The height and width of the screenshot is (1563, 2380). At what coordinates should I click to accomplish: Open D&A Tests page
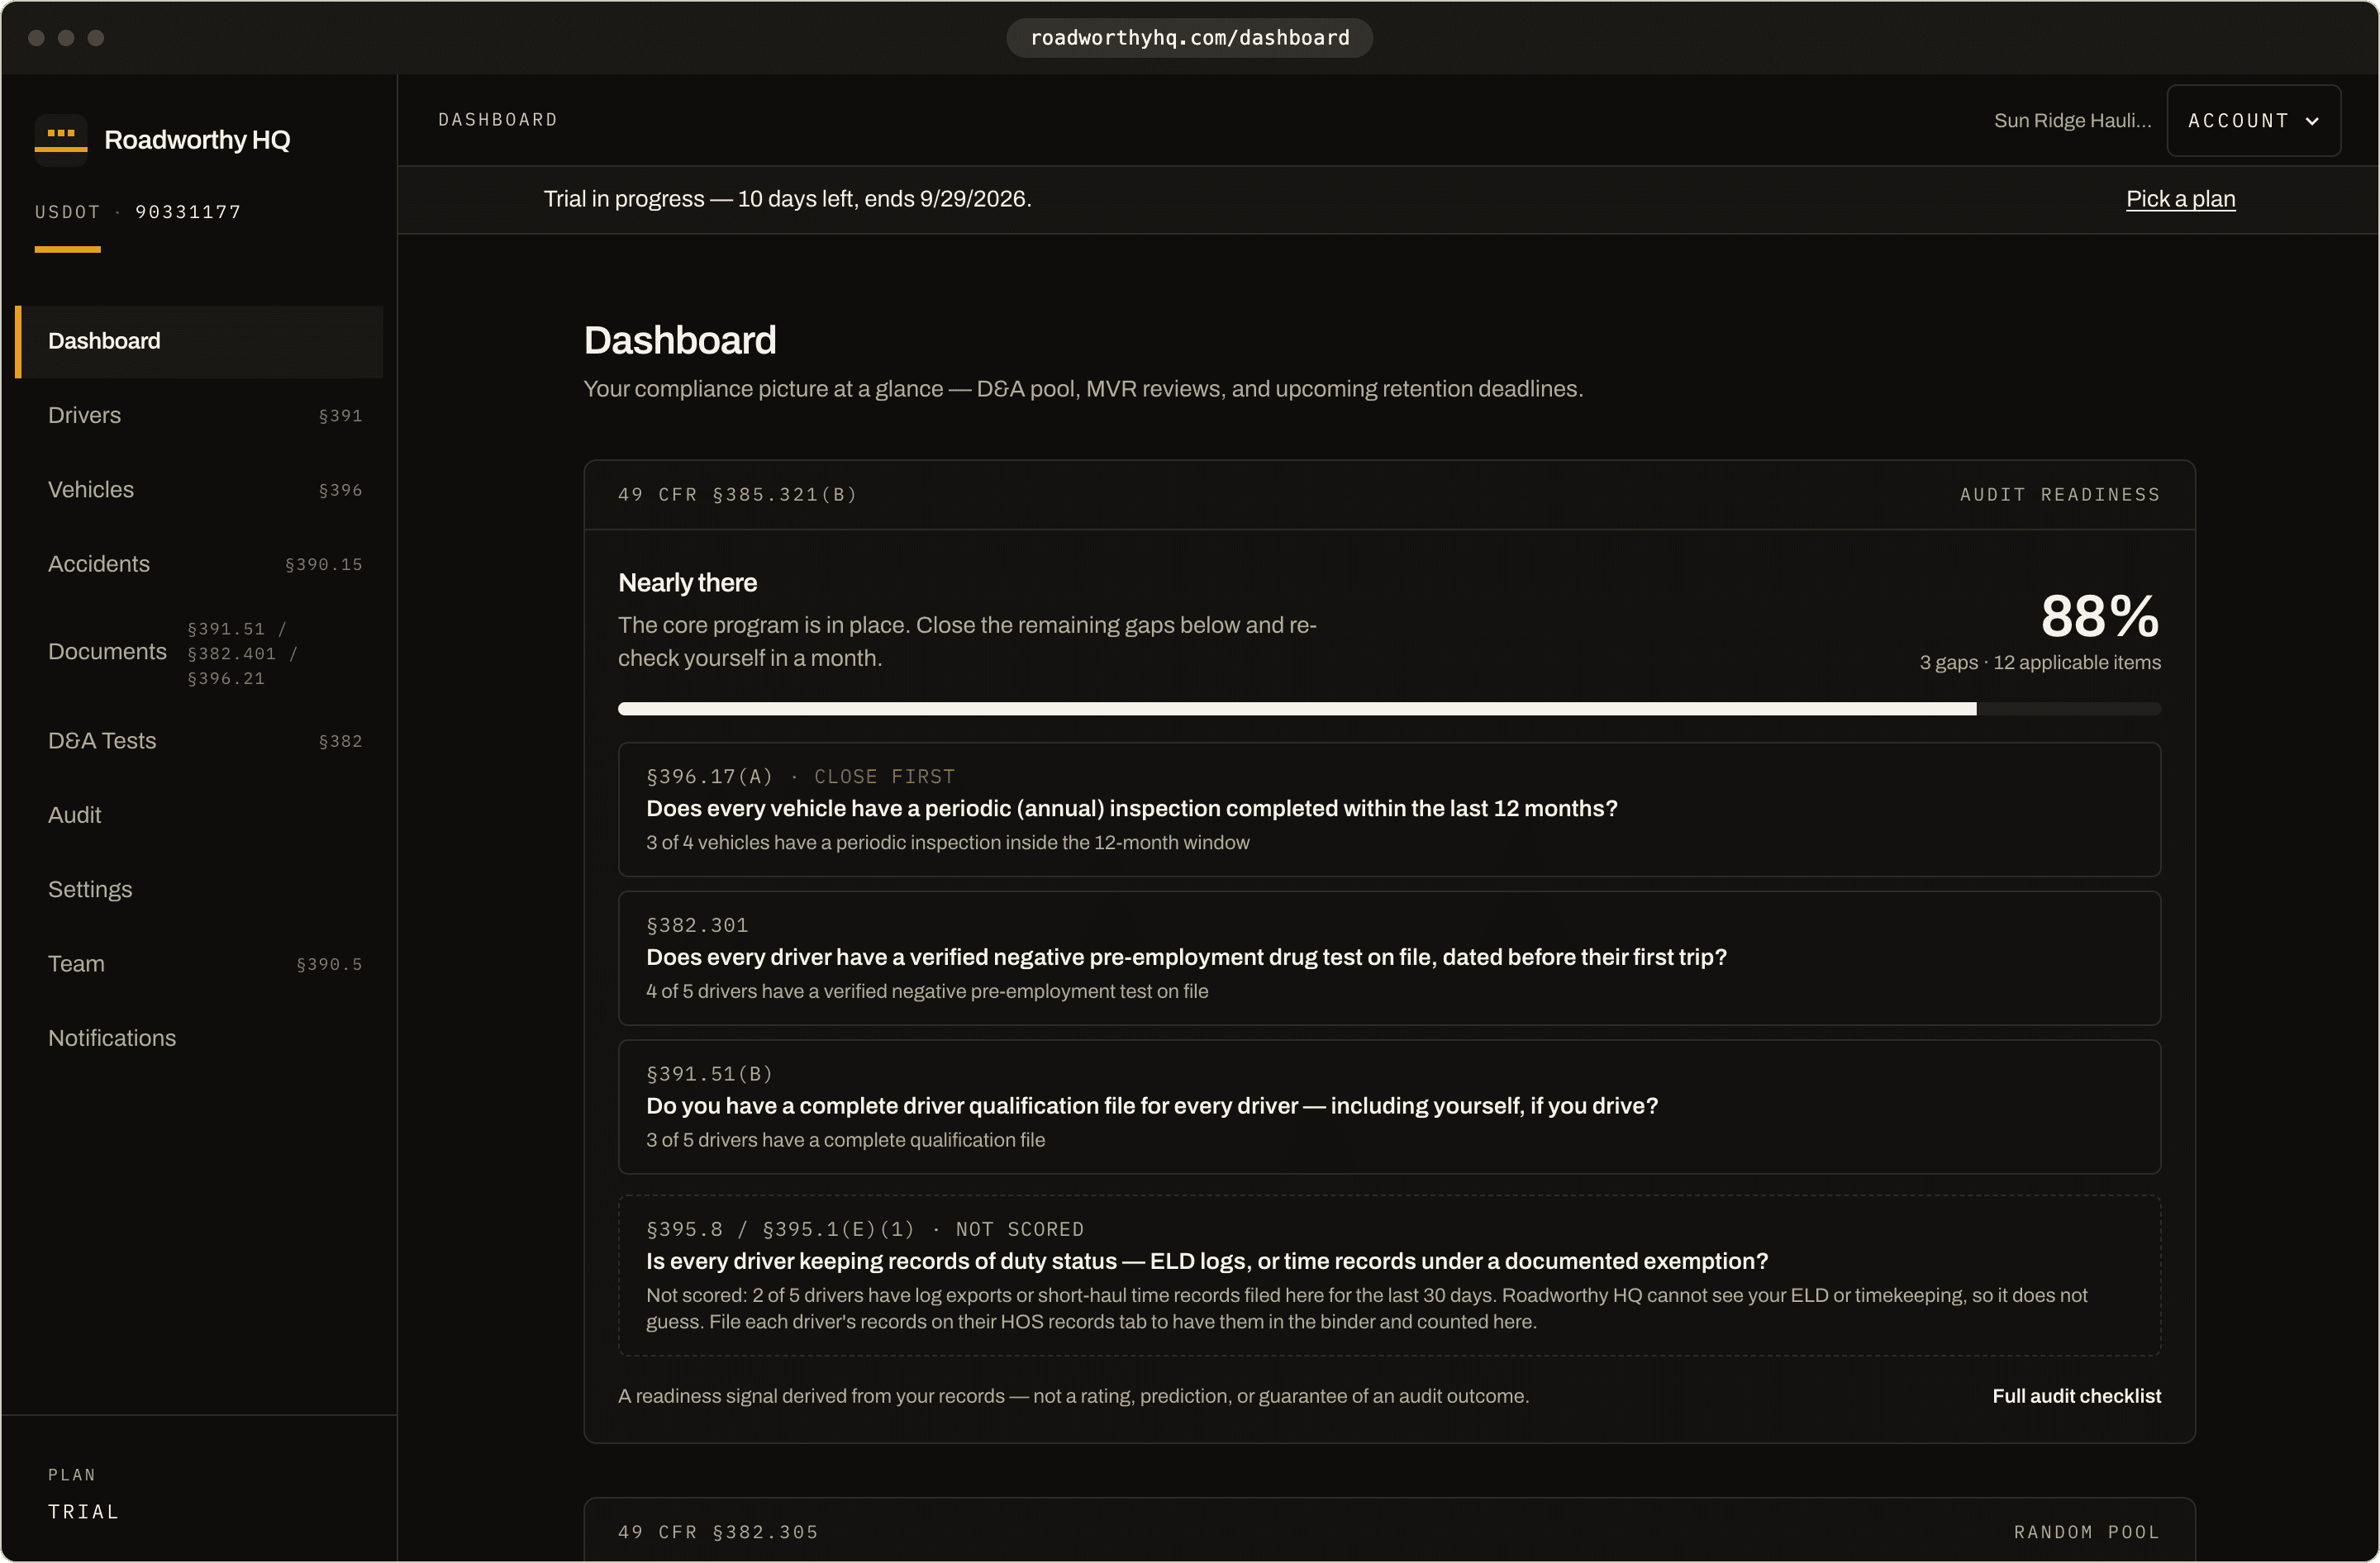pyautogui.click(x=200, y=742)
